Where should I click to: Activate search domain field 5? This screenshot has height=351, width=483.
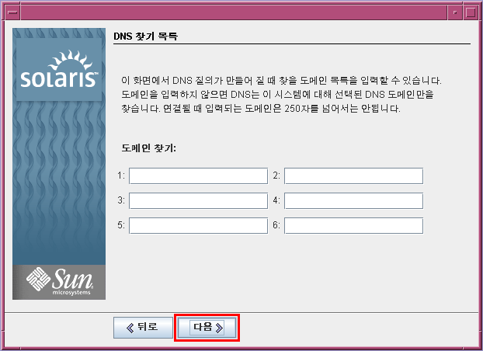coord(198,225)
